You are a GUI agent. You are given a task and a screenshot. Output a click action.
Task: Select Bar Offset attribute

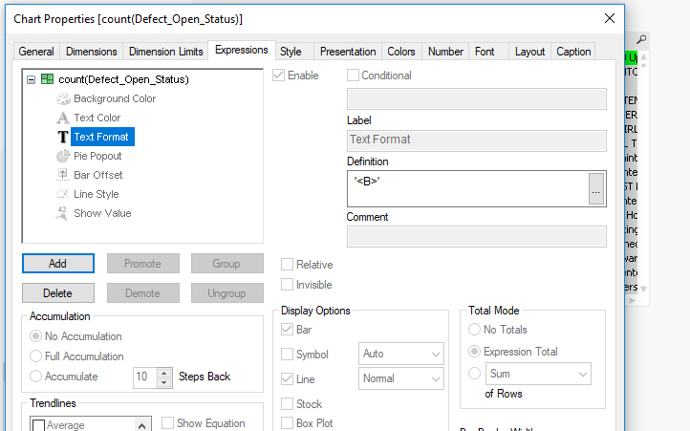tap(97, 175)
